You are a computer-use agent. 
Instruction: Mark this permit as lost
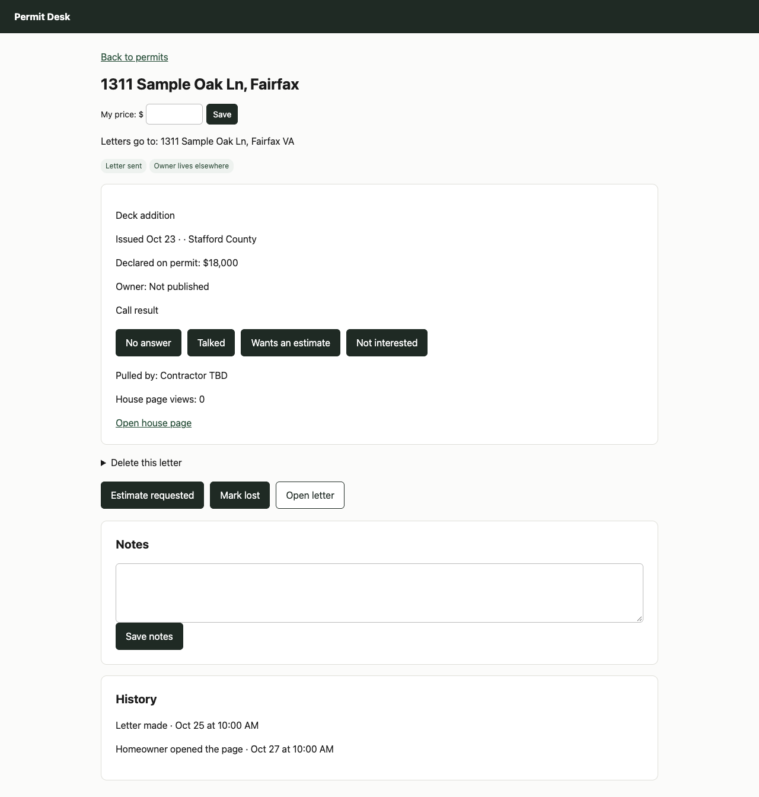click(240, 495)
